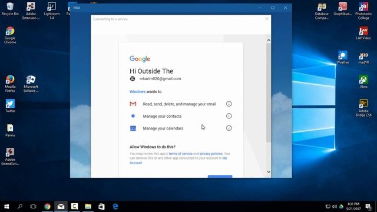Click the Google logo in the dialog
This screenshot has height=212, width=377.
pyautogui.click(x=140, y=59)
